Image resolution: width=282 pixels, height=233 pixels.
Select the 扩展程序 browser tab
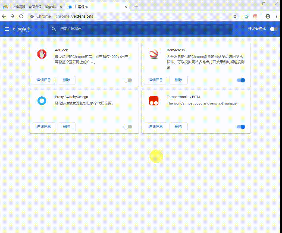click(97, 7)
